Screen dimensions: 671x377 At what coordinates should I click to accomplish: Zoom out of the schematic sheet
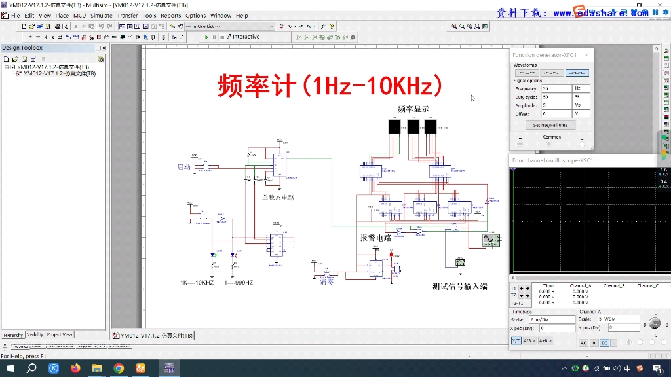tap(462, 26)
